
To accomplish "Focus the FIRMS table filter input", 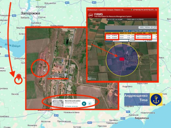I will [x=120, y=41].
